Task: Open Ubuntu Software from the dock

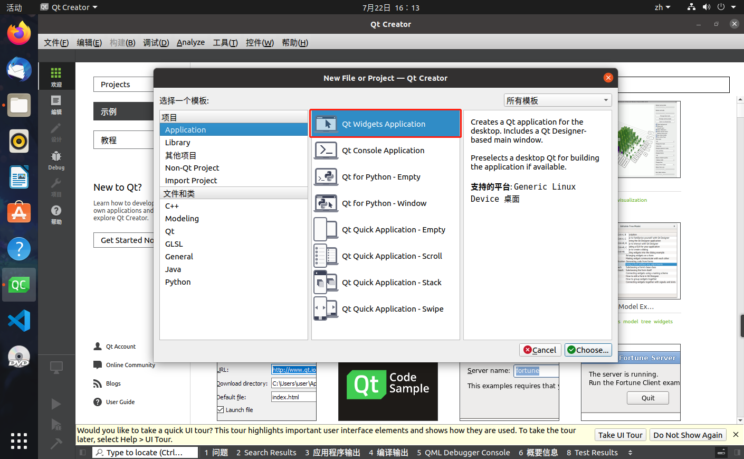Action: tap(19, 213)
